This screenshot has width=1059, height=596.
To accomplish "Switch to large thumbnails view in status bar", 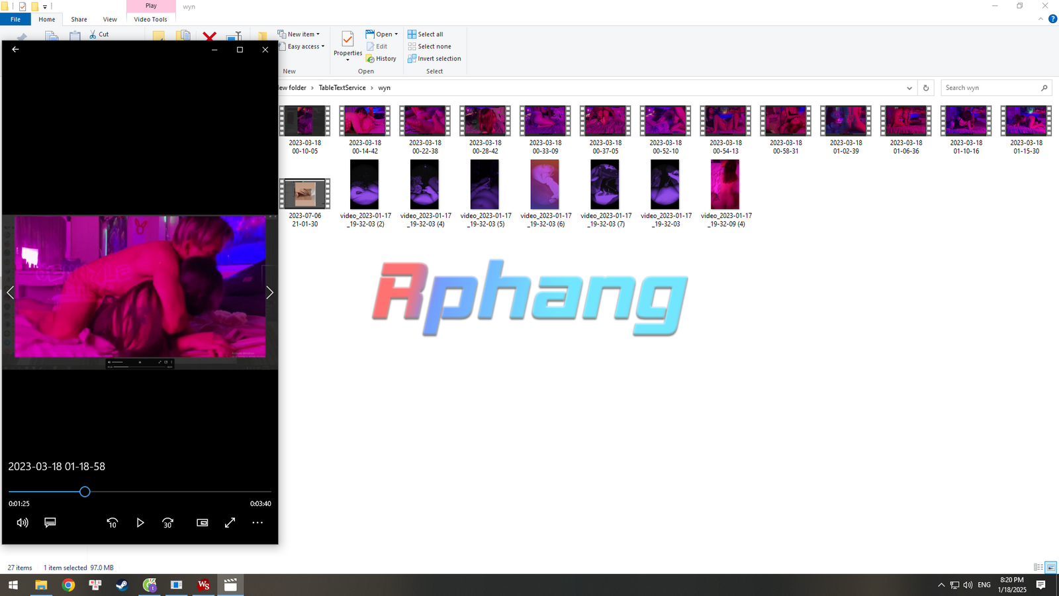I will pyautogui.click(x=1050, y=568).
